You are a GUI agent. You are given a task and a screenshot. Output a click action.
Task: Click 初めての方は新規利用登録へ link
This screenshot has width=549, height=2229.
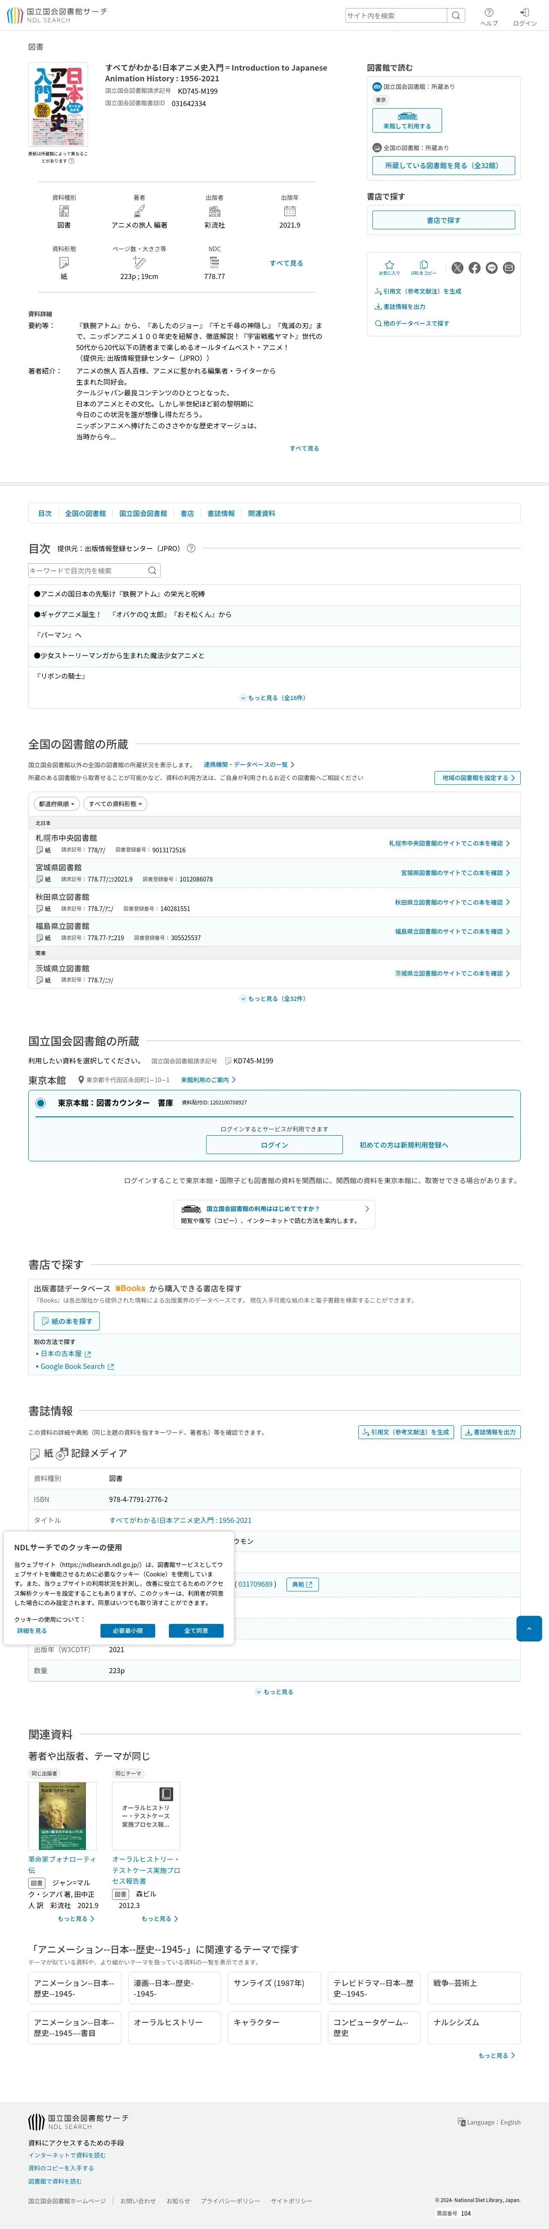tap(404, 1145)
